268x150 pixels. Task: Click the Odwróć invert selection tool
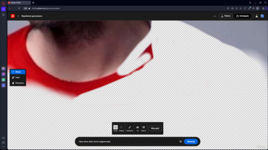[x=143, y=128]
